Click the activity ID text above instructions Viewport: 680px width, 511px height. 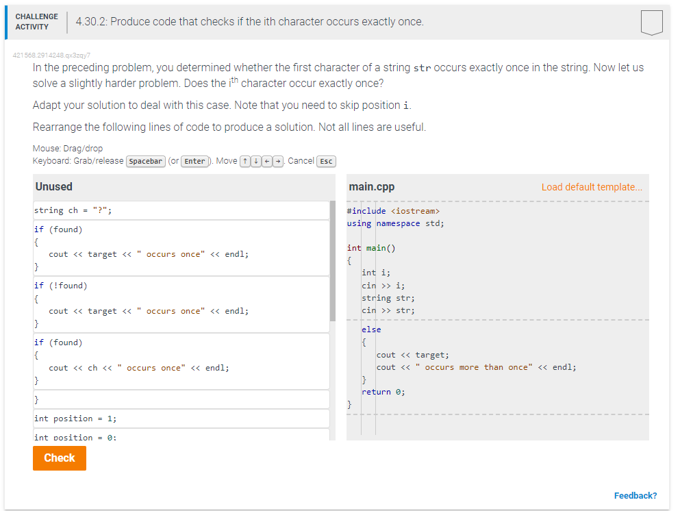[x=52, y=55]
